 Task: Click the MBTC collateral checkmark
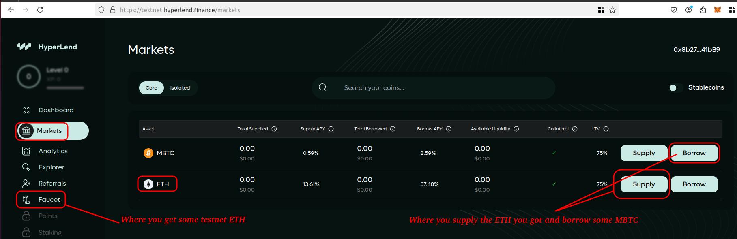tap(554, 153)
